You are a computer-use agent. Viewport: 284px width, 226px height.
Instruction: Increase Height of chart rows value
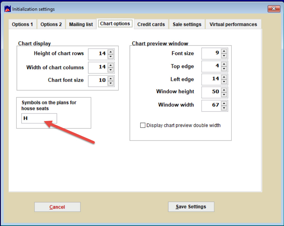coord(111,52)
